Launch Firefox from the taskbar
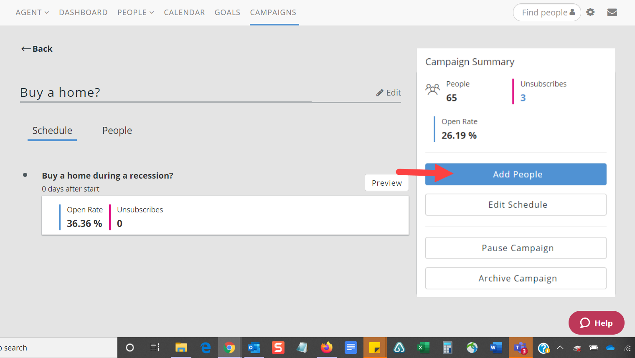The height and width of the screenshot is (358, 635). click(326, 348)
